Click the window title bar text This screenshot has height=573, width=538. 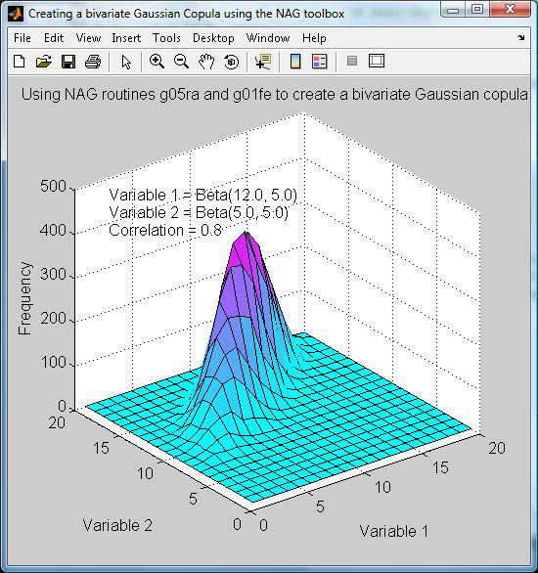click(187, 14)
